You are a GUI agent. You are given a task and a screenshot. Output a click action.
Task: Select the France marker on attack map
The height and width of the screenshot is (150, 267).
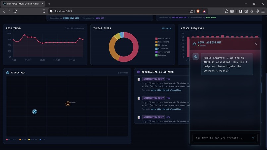[x=68, y=104]
